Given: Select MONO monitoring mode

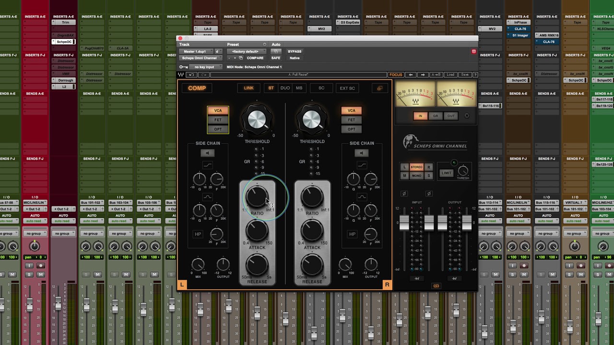Looking at the screenshot, I should [x=416, y=176].
